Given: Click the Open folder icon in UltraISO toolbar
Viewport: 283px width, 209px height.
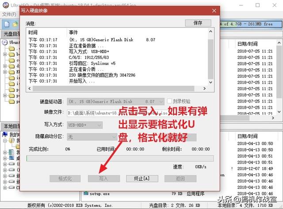Looking at the screenshot, I should (x=15, y=24).
